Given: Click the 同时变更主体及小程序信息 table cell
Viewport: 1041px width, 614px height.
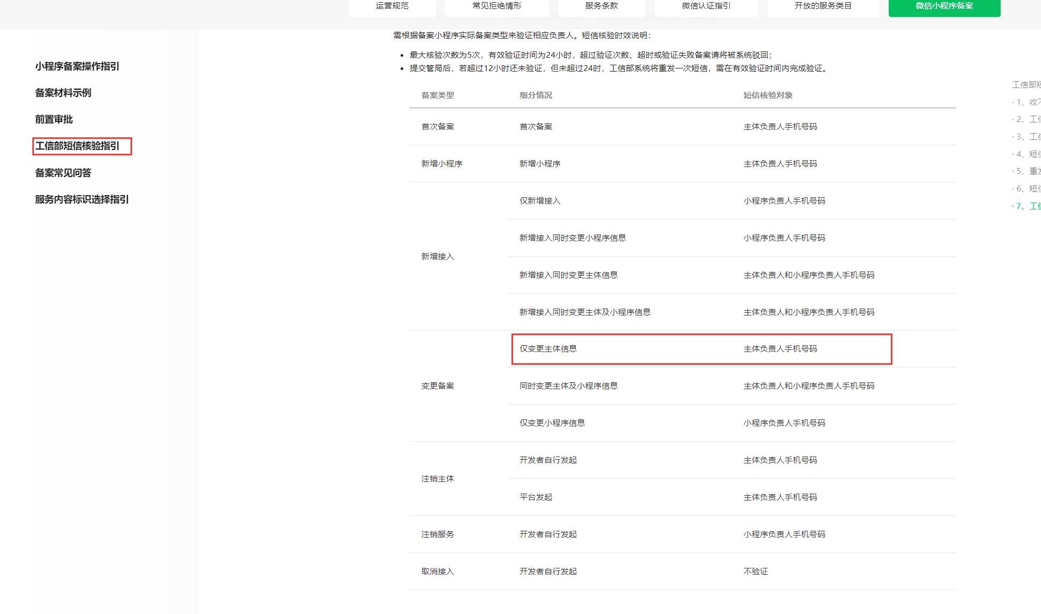Looking at the screenshot, I should [x=568, y=386].
